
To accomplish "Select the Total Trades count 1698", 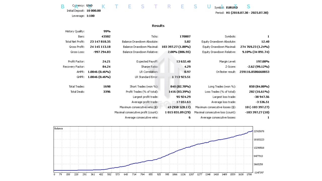I will point(107,86).
